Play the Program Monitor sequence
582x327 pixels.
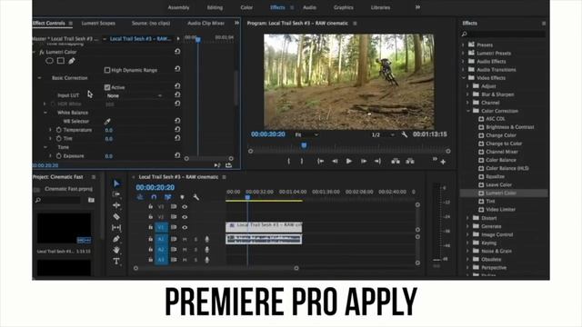click(349, 161)
